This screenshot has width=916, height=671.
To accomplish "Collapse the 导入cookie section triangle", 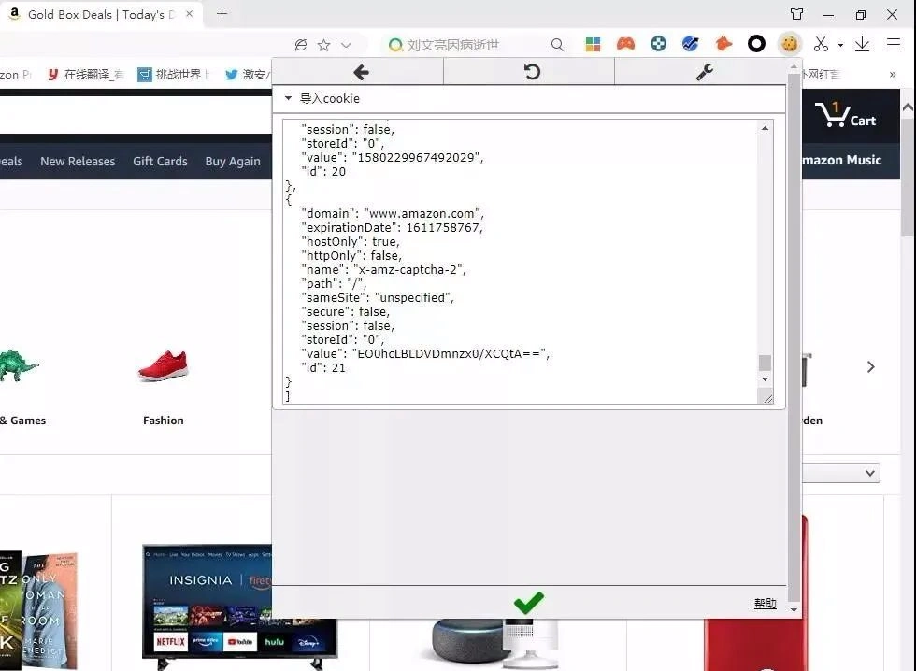I will [288, 98].
